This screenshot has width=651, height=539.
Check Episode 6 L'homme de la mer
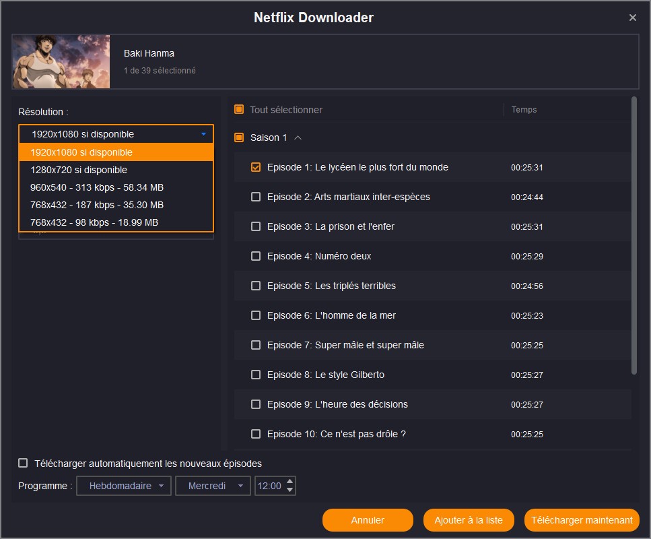tap(256, 315)
